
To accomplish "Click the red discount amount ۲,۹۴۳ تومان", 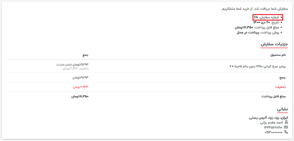I will pos(80,87).
